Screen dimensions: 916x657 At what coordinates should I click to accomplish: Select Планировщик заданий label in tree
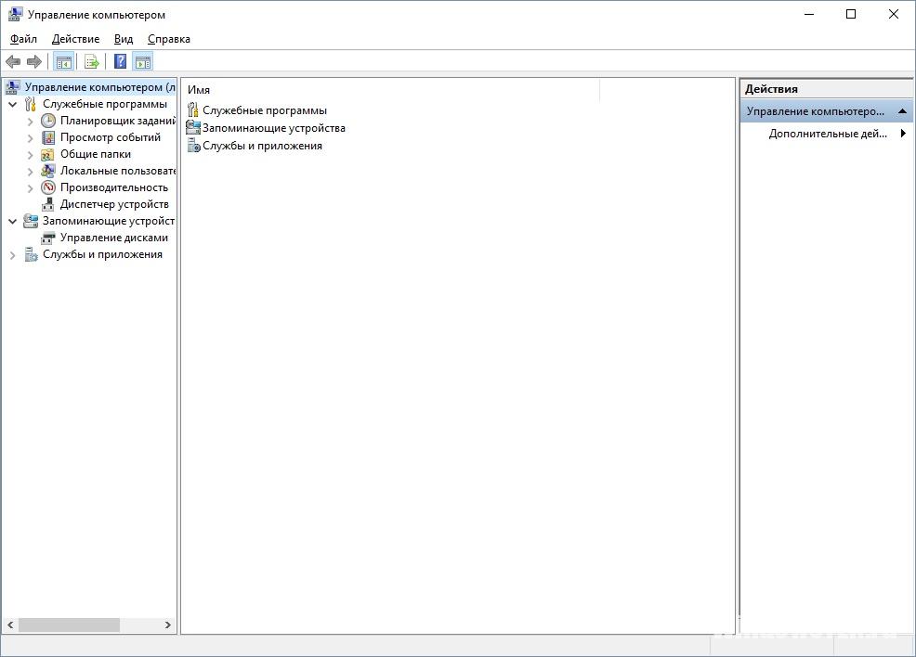click(117, 121)
